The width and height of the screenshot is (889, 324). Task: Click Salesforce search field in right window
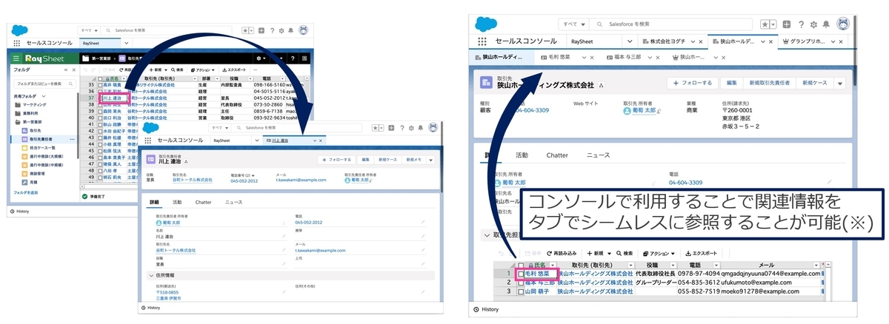(x=669, y=24)
